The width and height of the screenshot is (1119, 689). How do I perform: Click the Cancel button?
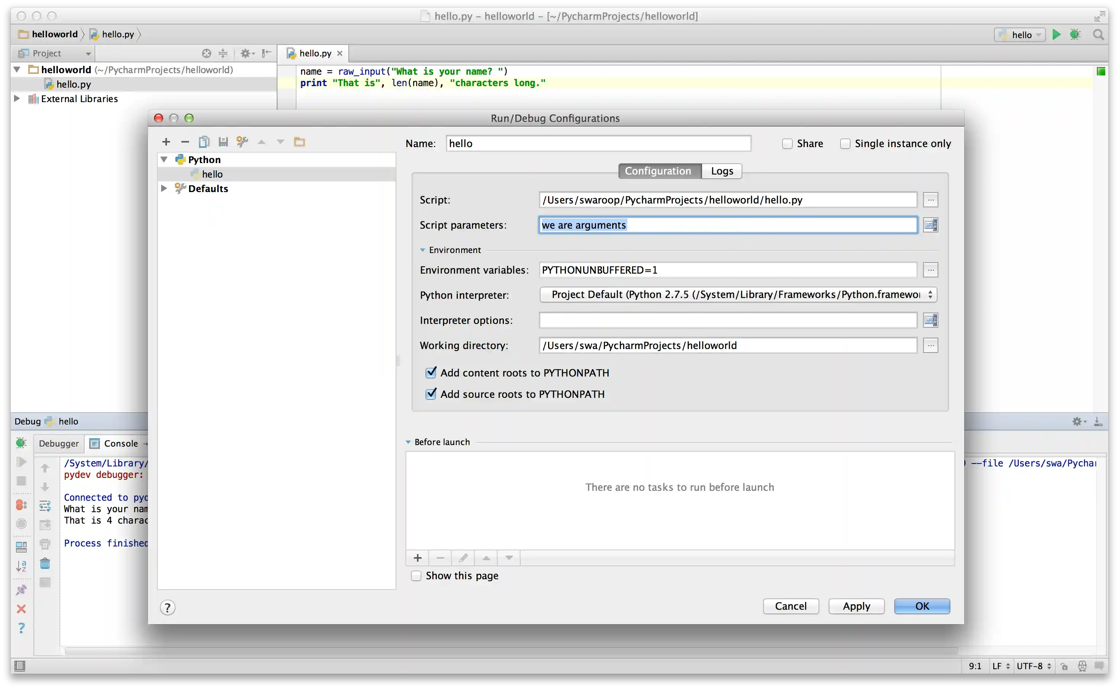[x=790, y=606]
